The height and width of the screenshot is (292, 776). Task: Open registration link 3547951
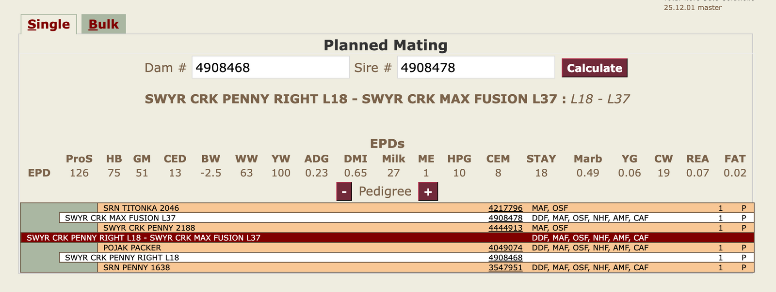(x=505, y=268)
